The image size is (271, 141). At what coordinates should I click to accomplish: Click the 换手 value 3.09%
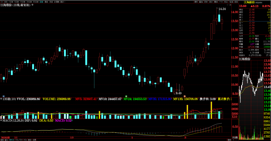[251, 50]
